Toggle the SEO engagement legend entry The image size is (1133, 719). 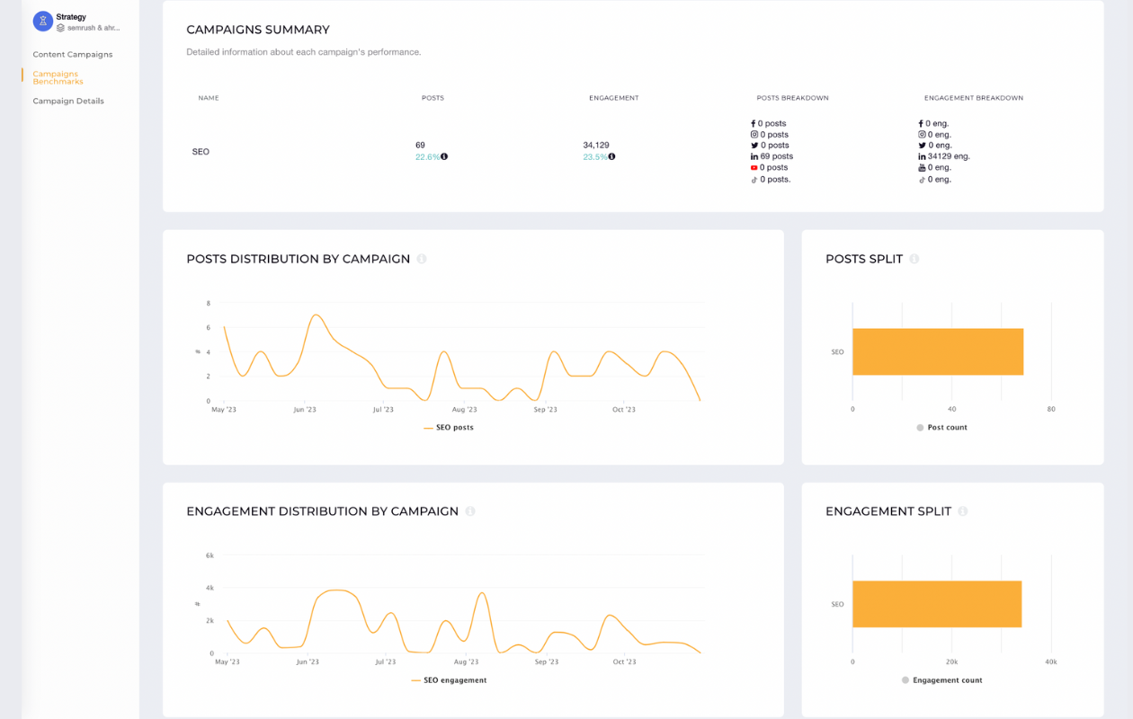pyautogui.click(x=449, y=680)
